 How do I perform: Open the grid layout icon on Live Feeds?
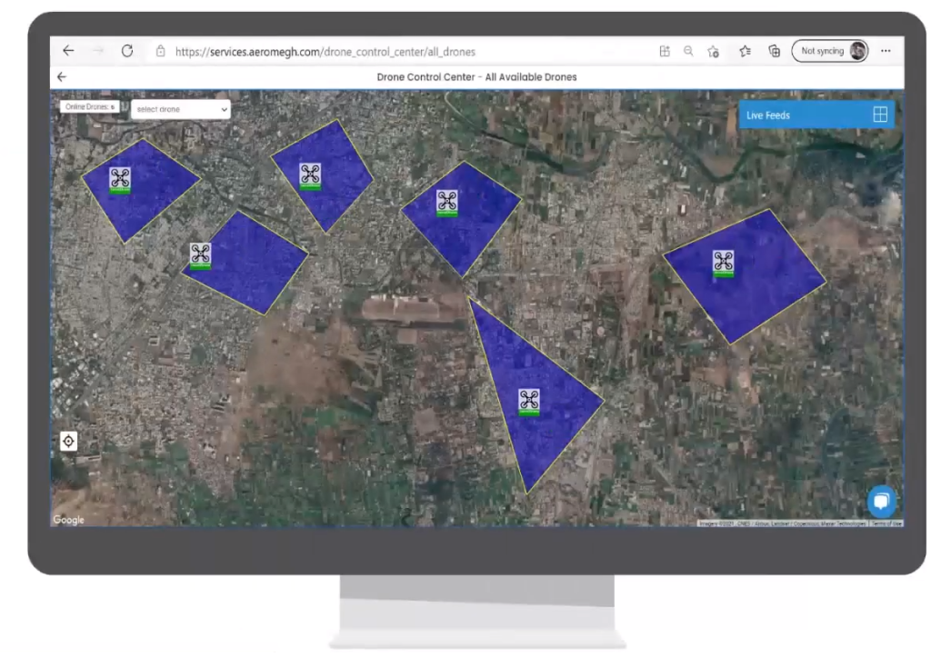click(879, 114)
